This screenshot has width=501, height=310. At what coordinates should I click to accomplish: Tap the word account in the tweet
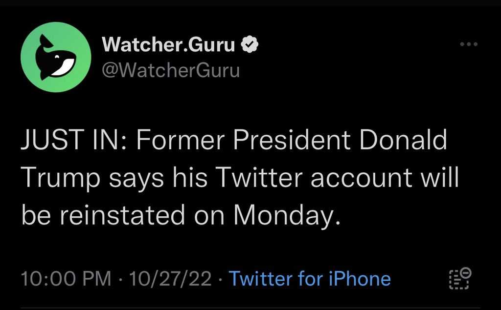pyautogui.click(x=362, y=179)
